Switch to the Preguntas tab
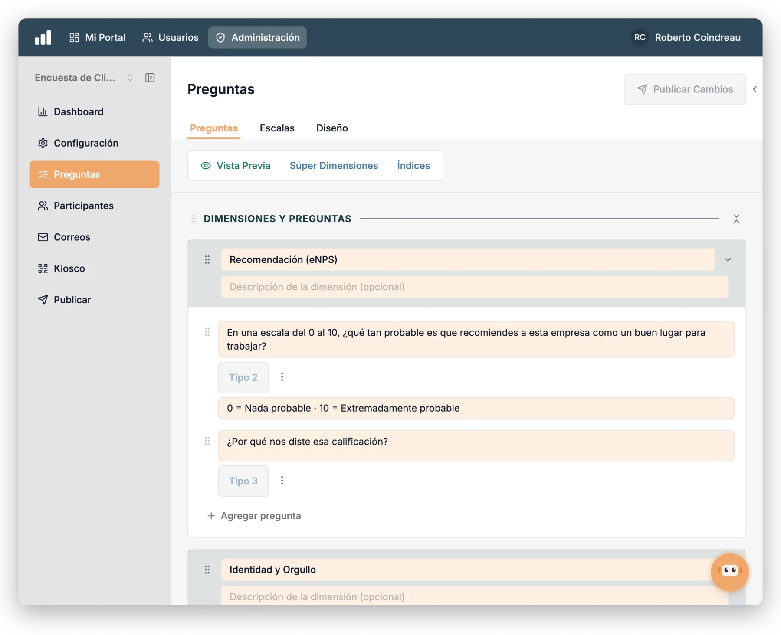This screenshot has width=781, height=635. point(214,128)
